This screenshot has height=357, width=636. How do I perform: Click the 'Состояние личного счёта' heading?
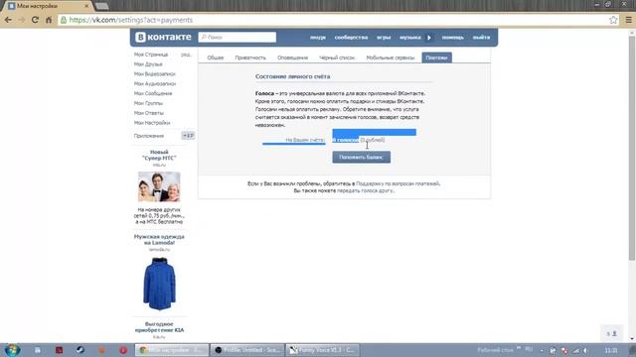292,76
